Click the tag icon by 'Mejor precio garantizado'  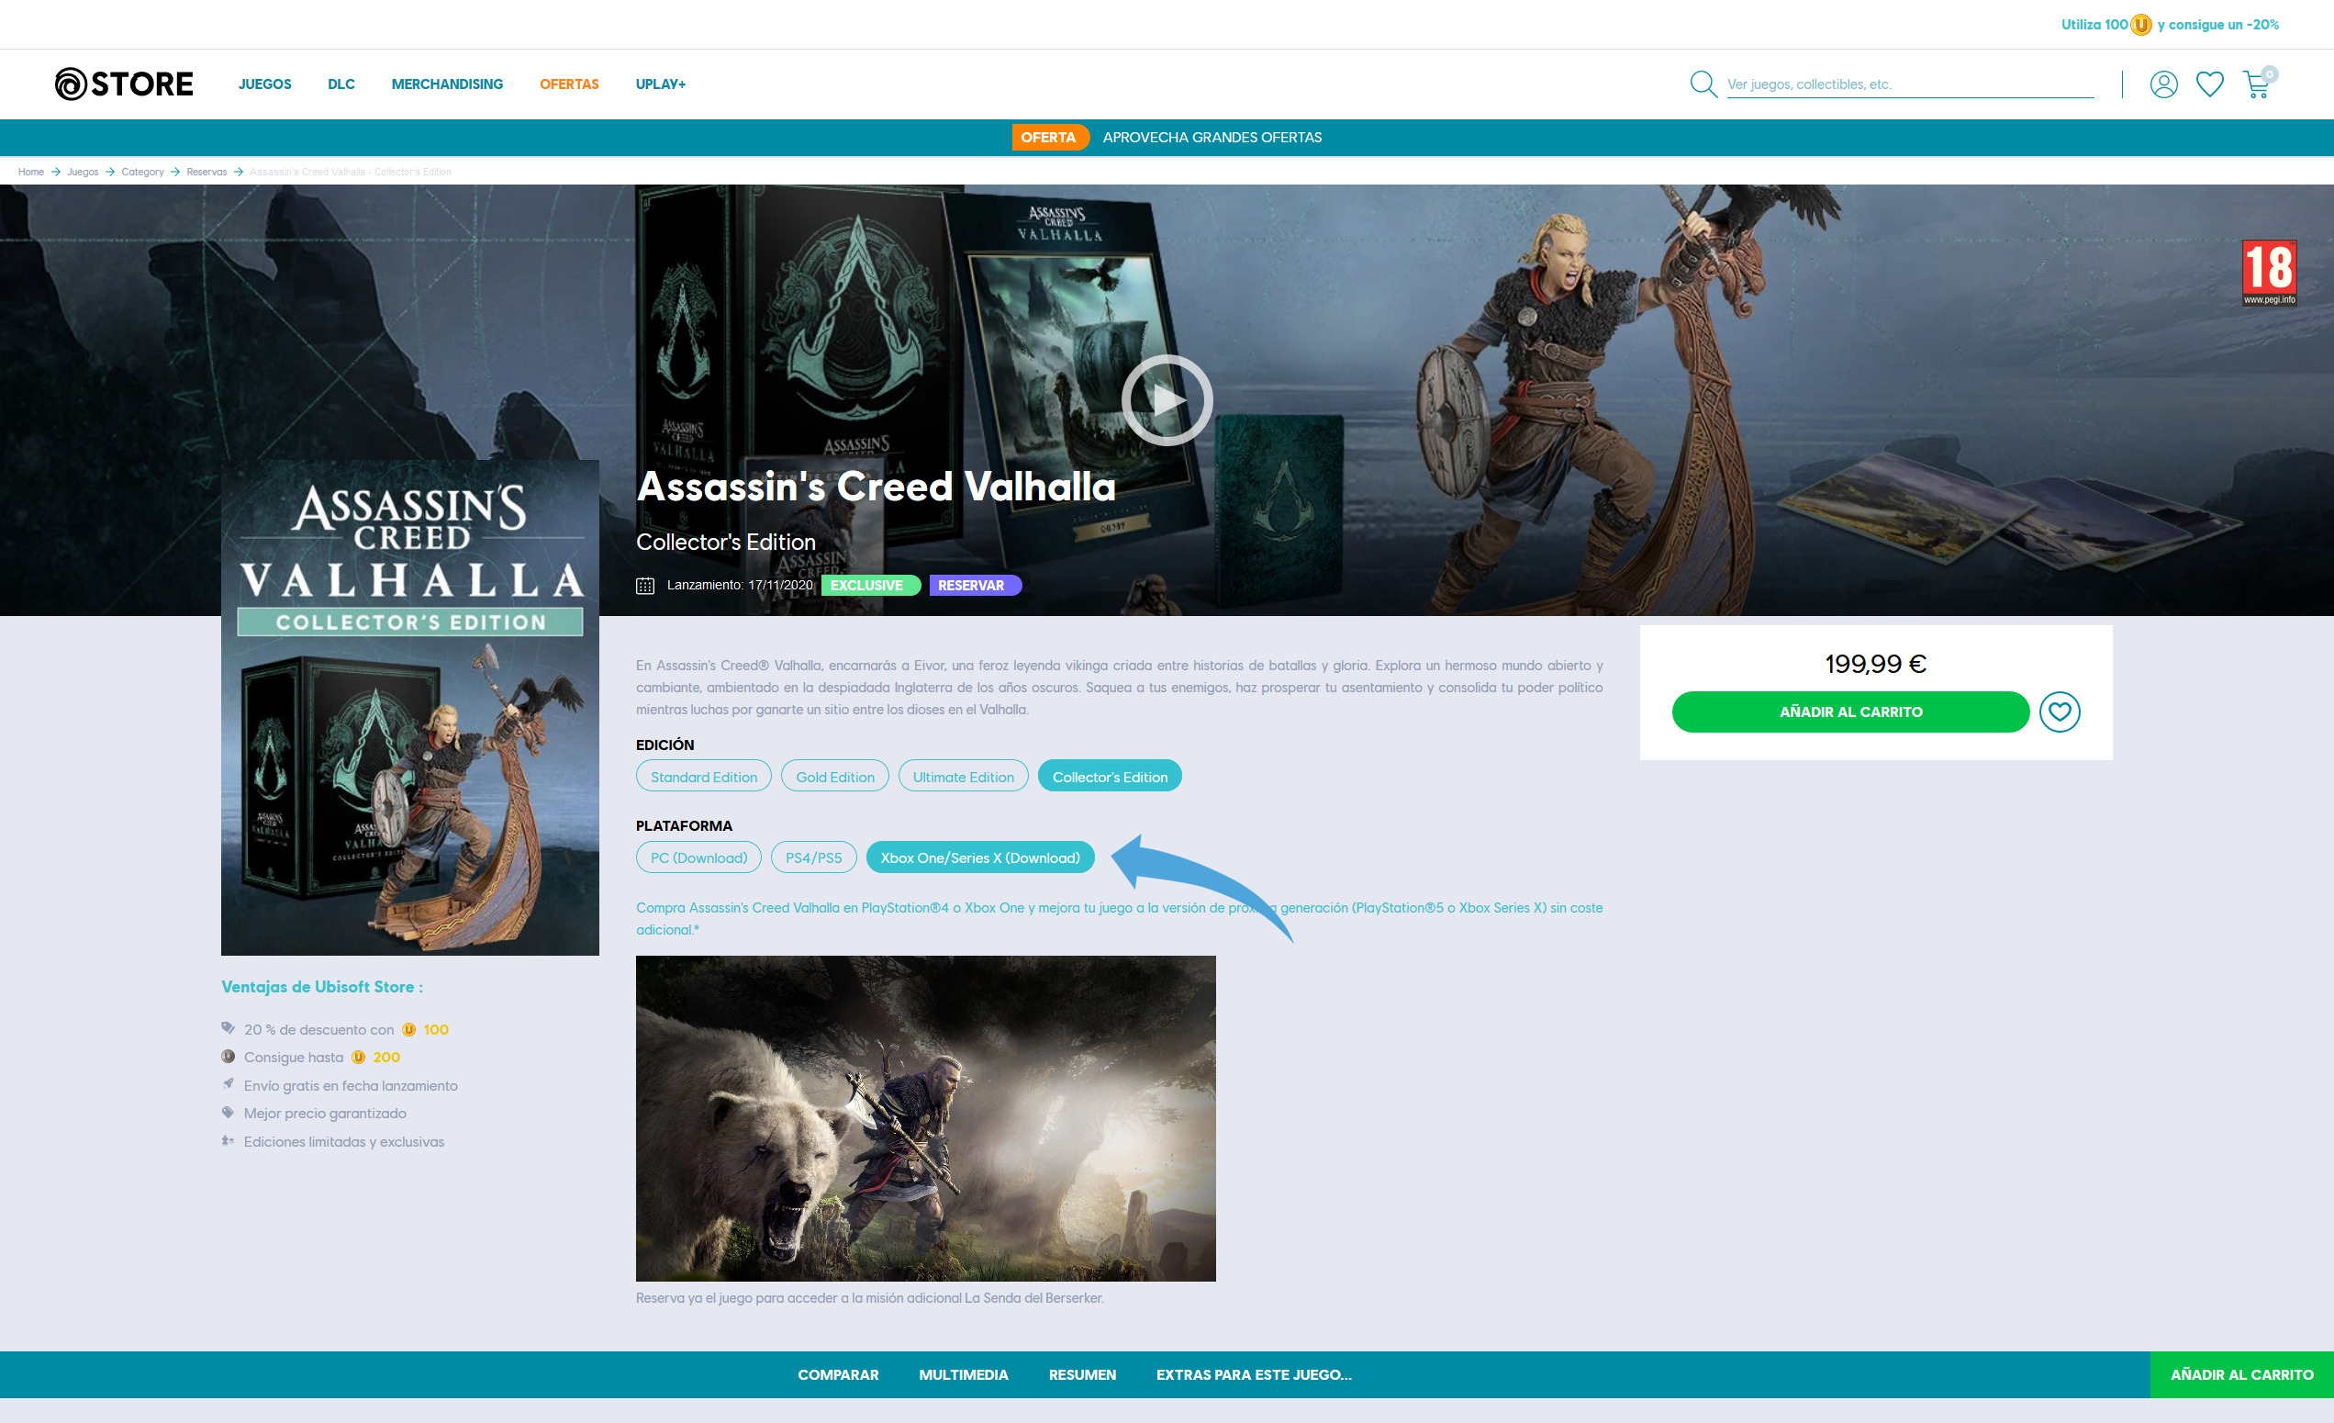[229, 1113]
